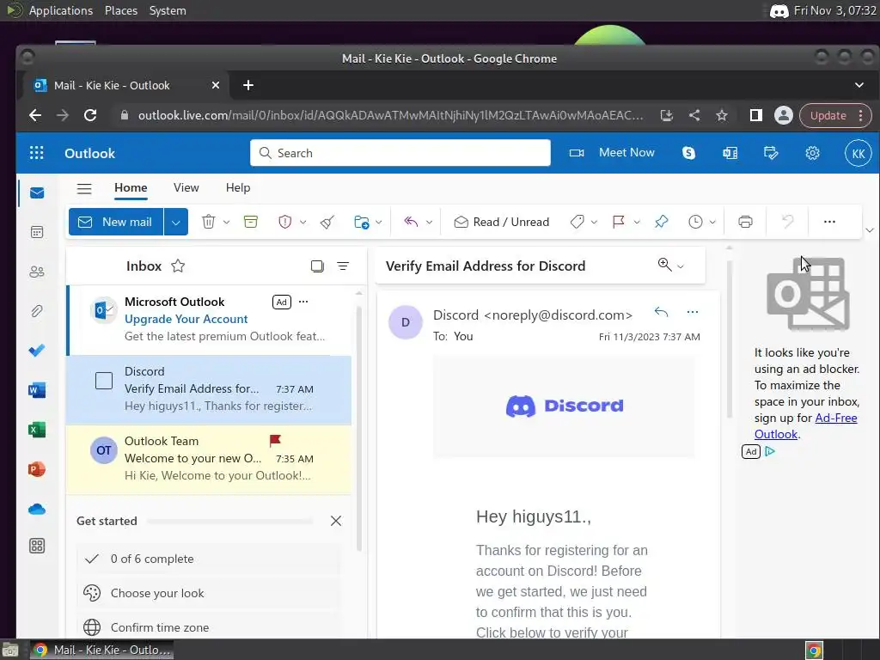The image size is (880, 660).
Task: Expand the Categorize dropdown arrow
Action: pyautogui.click(x=594, y=223)
